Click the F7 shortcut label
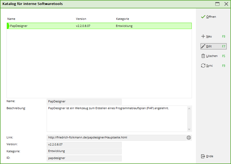231x164 pixels. [223, 46]
